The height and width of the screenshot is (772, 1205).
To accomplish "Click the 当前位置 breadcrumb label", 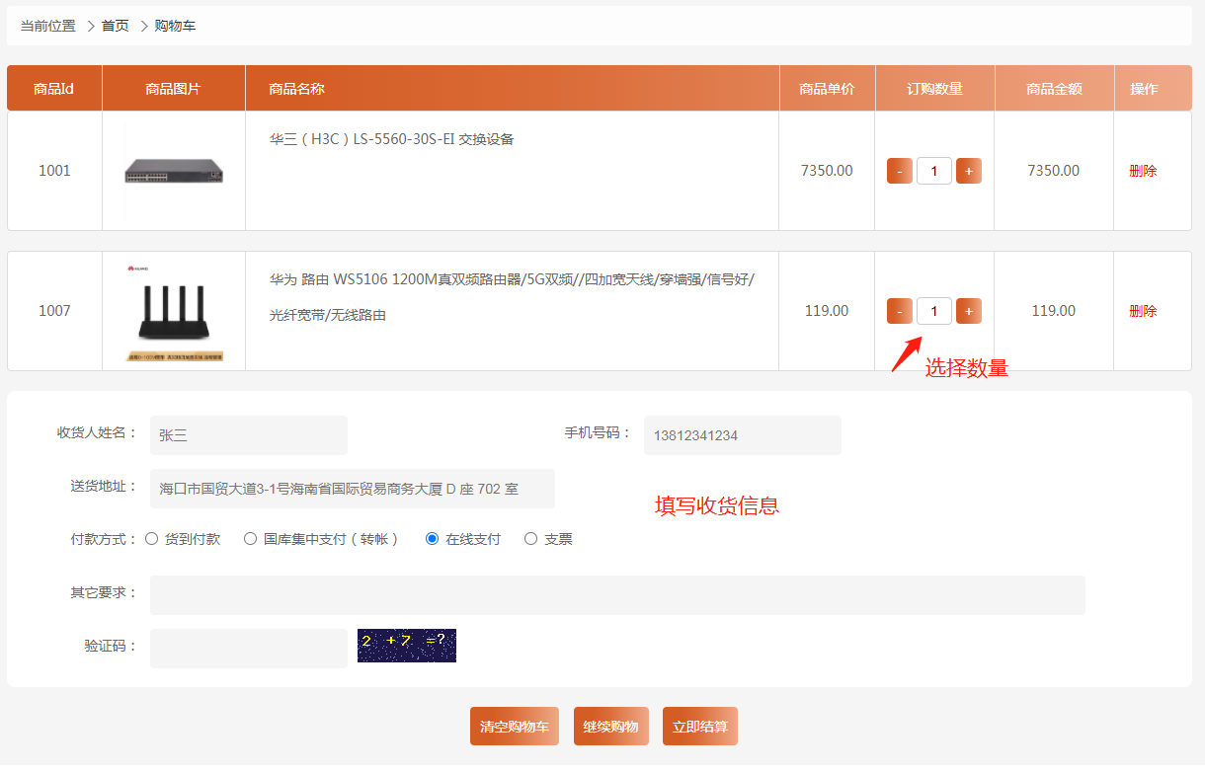I will tap(48, 26).
